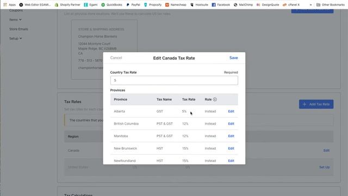Expand the Setup sidebar menu

(x=16, y=39)
